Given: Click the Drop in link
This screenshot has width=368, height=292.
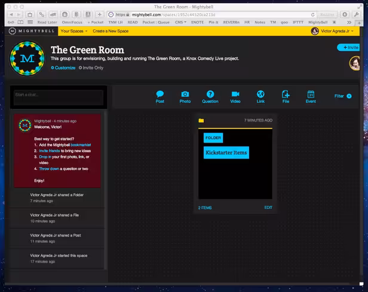Looking at the screenshot, I should 45,157.
